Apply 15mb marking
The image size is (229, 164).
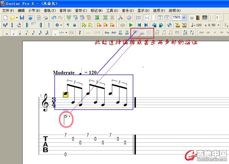(127, 33)
